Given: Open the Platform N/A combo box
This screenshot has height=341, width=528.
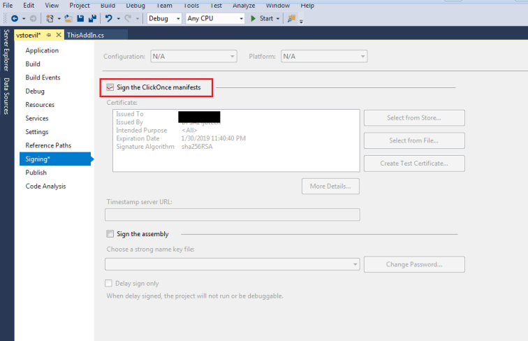Looking at the screenshot, I should pos(324,57).
